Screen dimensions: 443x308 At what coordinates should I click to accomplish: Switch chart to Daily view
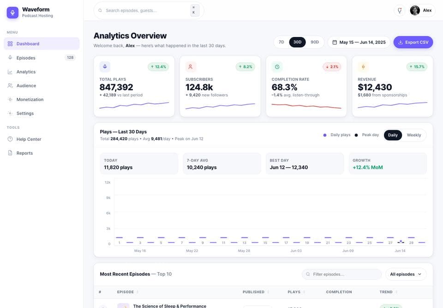point(393,135)
